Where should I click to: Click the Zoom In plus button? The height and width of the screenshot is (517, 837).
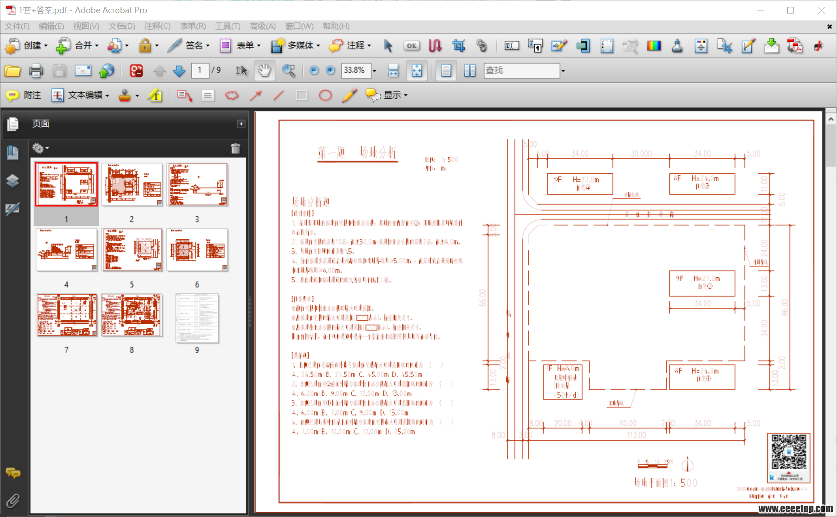tap(331, 70)
